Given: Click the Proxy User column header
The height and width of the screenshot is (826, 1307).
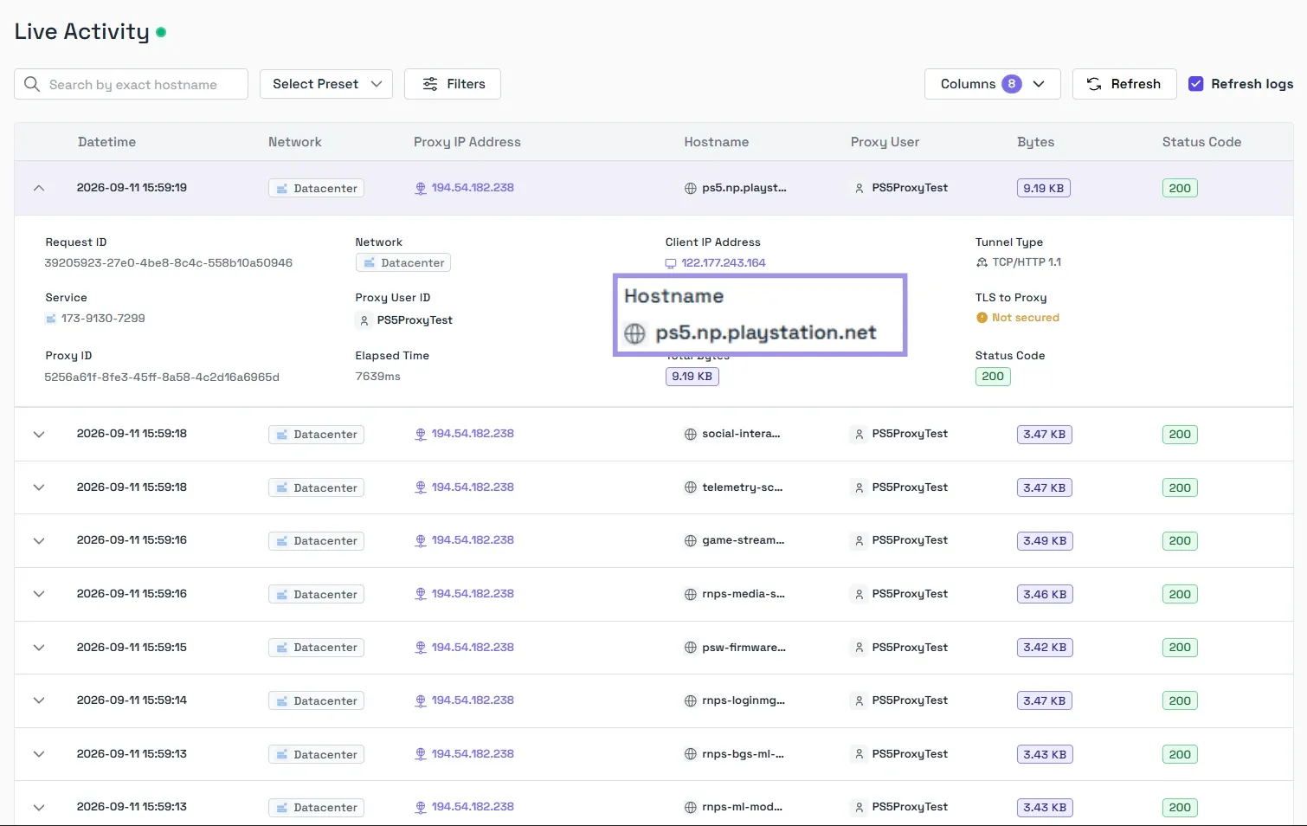Looking at the screenshot, I should (x=885, y=142).
